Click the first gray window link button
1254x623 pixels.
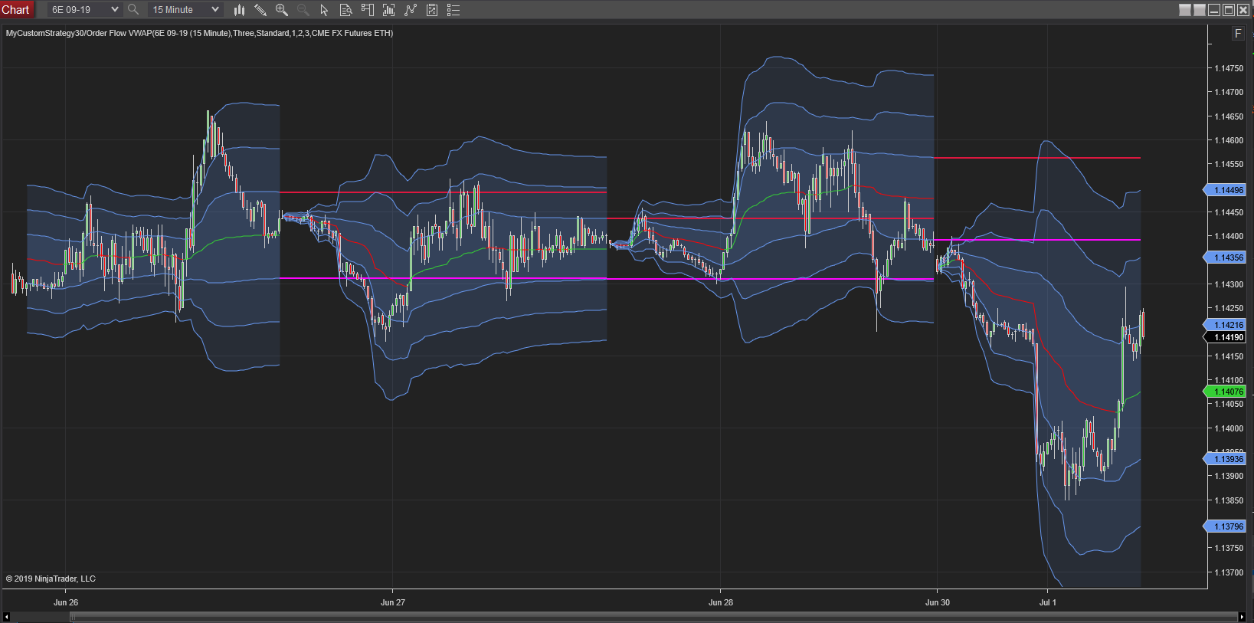point(1185,10)
